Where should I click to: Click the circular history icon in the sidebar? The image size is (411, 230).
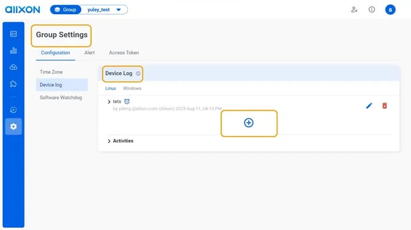(x=13, y=110)
